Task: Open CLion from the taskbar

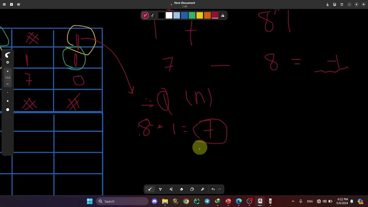Action: (x=197, y=201)
